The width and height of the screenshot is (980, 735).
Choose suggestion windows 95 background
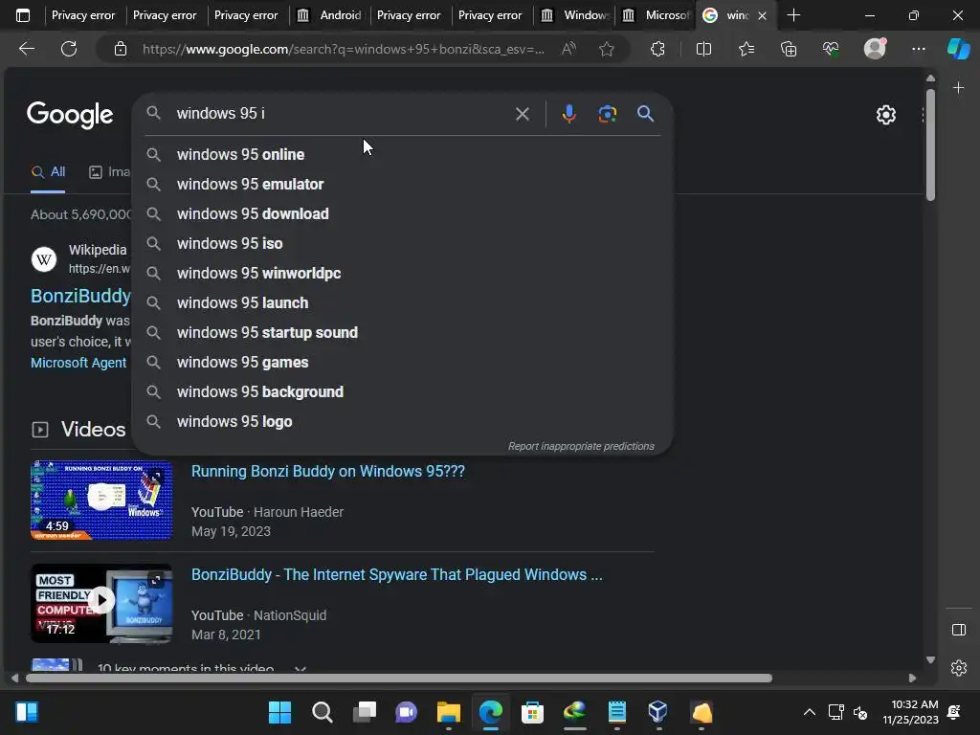click(403, 391)
